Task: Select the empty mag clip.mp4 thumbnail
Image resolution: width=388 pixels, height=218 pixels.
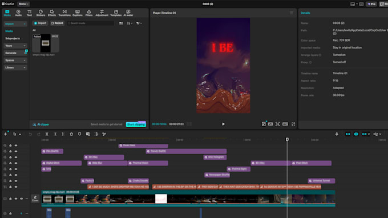Action: (x=46, y=43)
